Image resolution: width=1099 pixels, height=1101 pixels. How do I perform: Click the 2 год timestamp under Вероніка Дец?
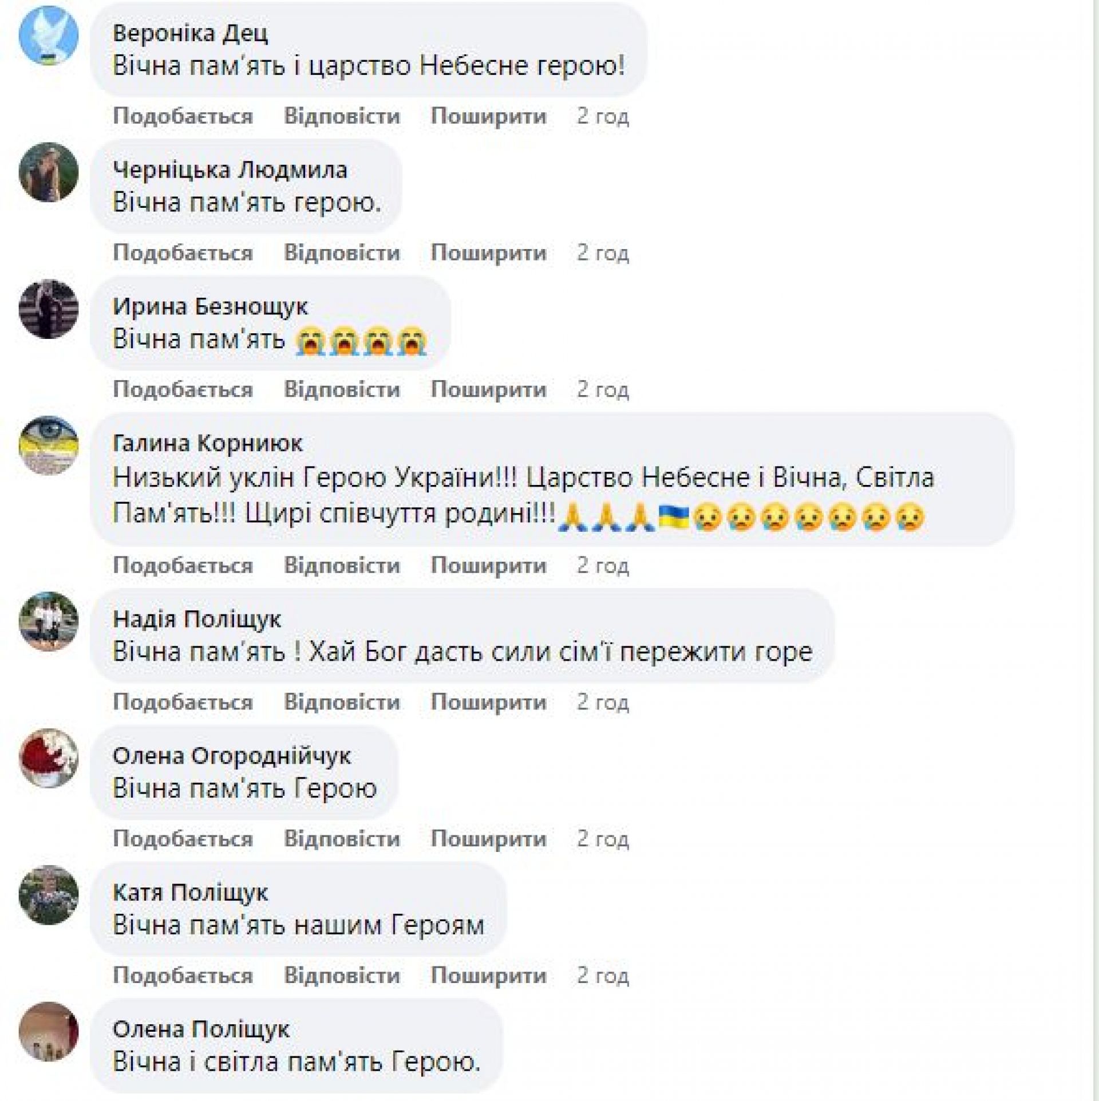pyautogui.click(x=603, y=116)
